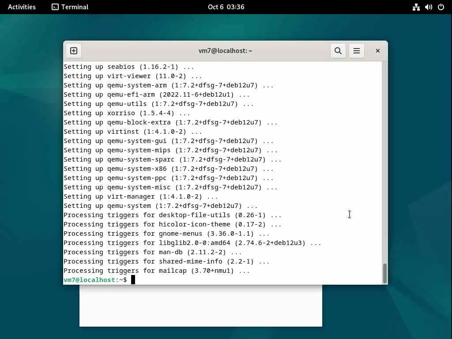Click the 'triggers for hicolor-icon-theme' line
Viewport: 452px width, 339px height.
[x=173, y=224]
